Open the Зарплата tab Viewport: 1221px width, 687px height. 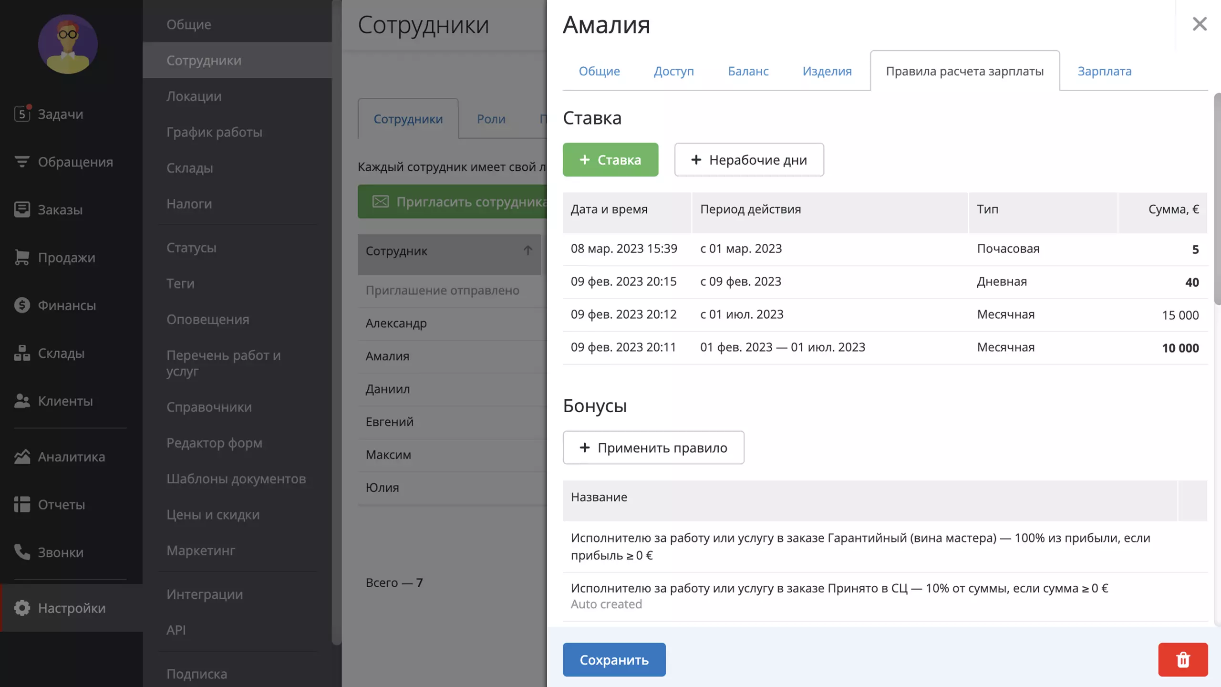point(1105,71)
